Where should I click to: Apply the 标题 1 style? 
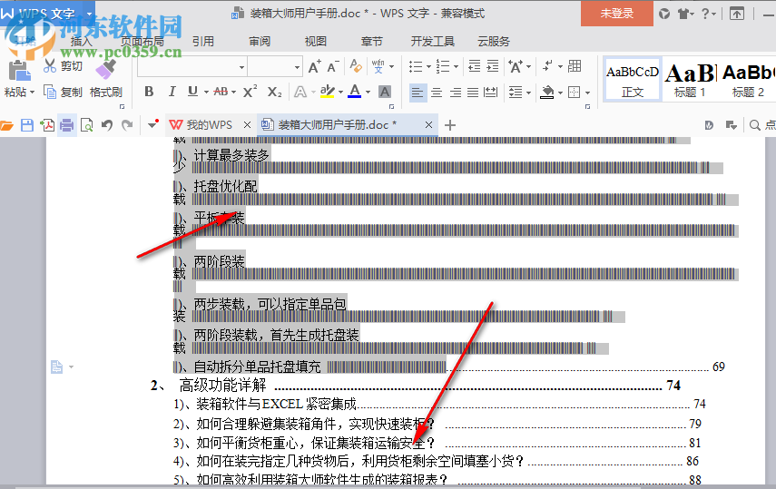tap(690, 81)
